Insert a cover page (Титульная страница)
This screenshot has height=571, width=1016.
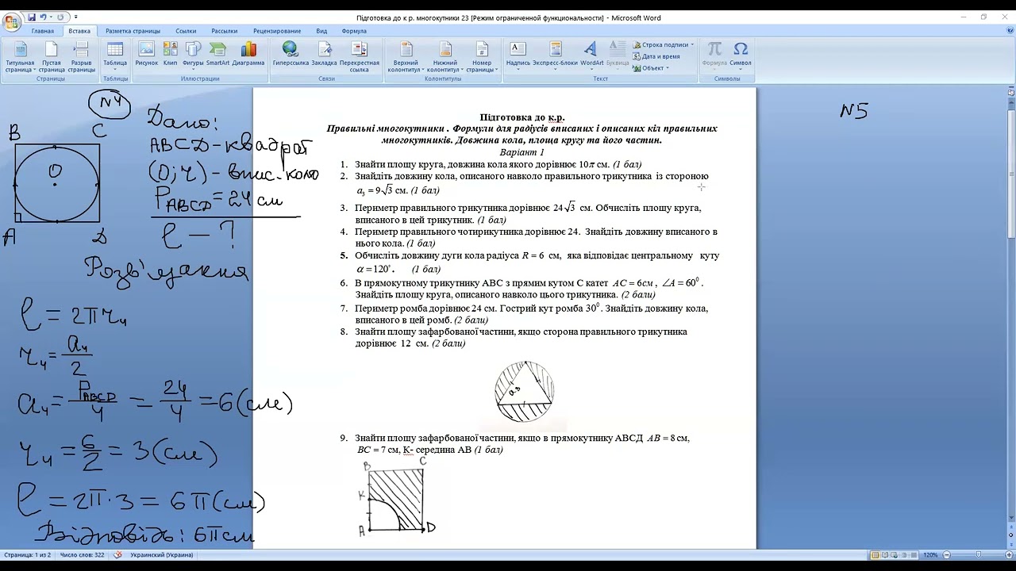tap(20, 57)
